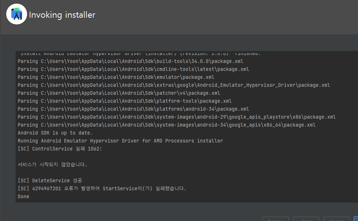Click the '[SC] ControlService 실패 1062:' line
Image resolution: width=358 pixels, height=221 pixels.
point(60,149)
